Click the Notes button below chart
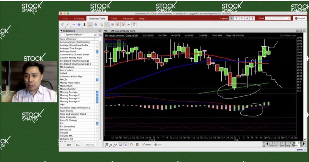Viewport: 309px width, 162px height. click(x=146, y=145)
